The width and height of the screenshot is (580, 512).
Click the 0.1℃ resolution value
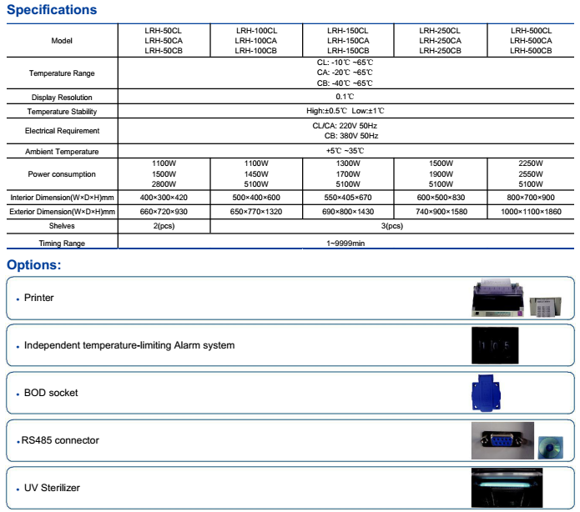(345, 97)
